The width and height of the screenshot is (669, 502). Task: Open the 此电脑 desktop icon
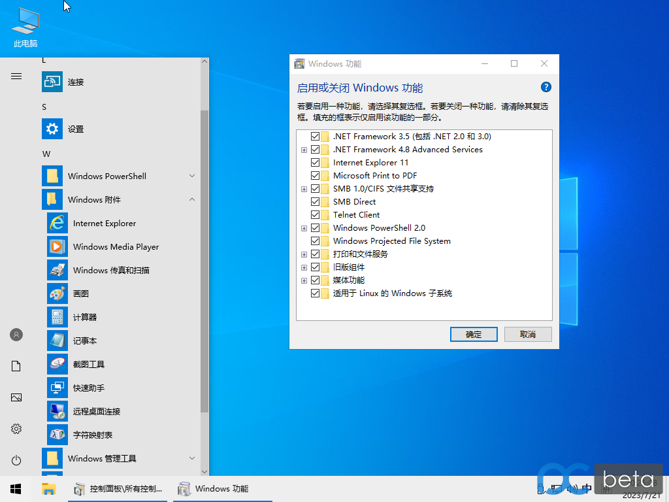(25, 27)
